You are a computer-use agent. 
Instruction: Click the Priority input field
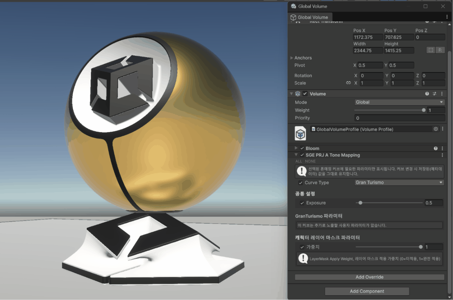coord(399,118)
